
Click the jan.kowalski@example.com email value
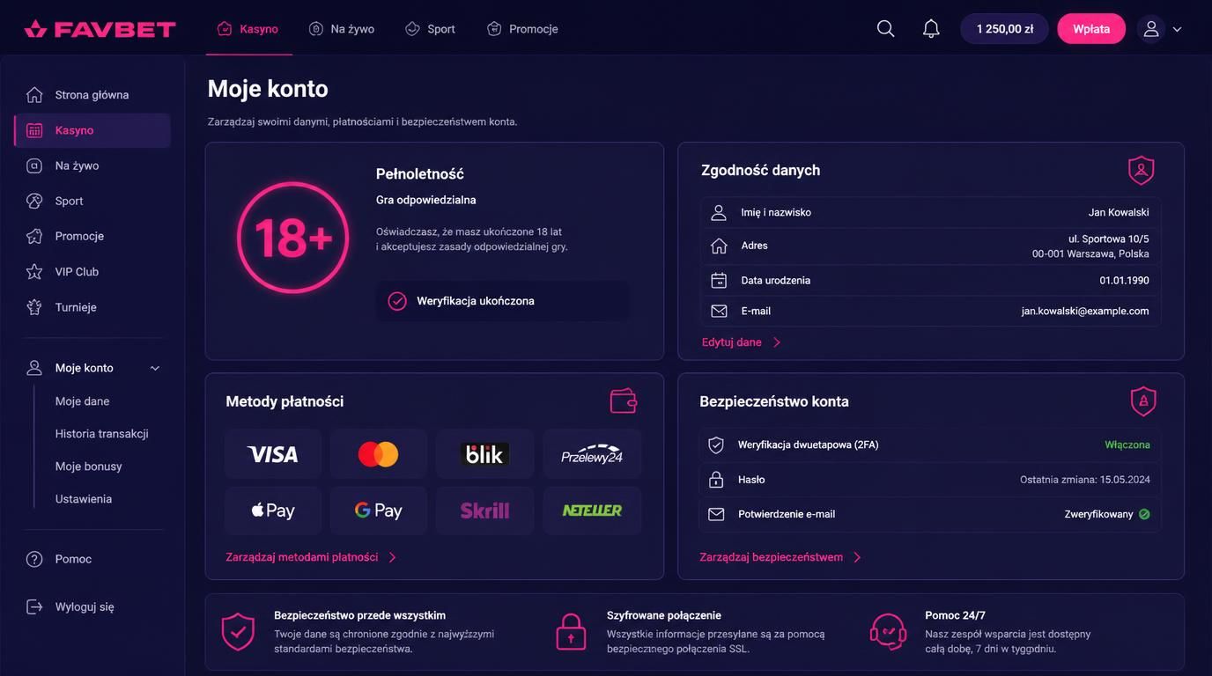pyautogui.click(x=1085, y=311)
